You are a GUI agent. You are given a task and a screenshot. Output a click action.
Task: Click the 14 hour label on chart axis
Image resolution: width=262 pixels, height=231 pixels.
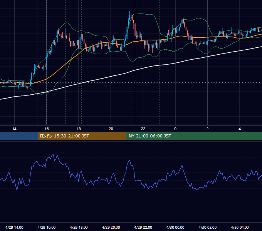14,129
